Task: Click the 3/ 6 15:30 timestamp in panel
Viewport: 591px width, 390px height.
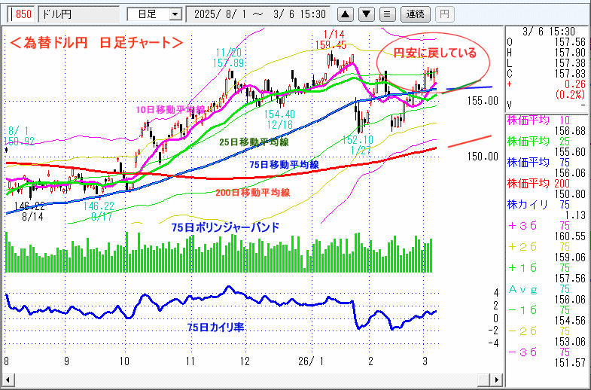Action: (x=549, y=32)
